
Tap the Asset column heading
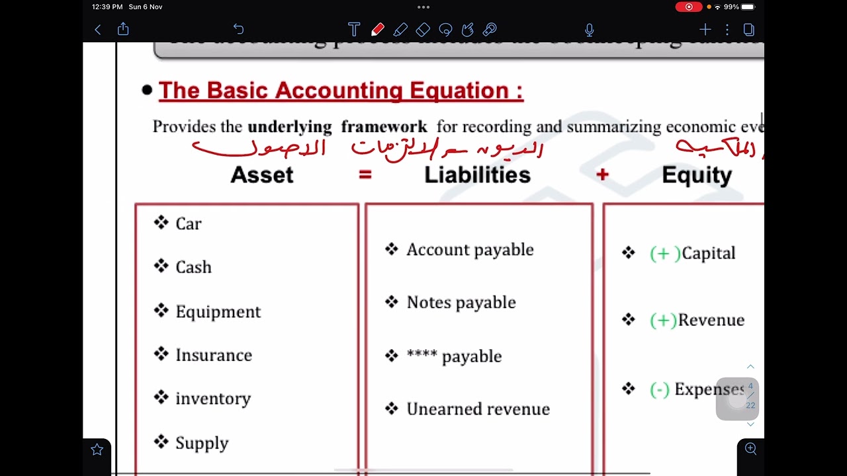pos(261,175)
